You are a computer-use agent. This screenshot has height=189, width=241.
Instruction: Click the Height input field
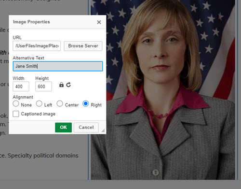tap(43, 87)
